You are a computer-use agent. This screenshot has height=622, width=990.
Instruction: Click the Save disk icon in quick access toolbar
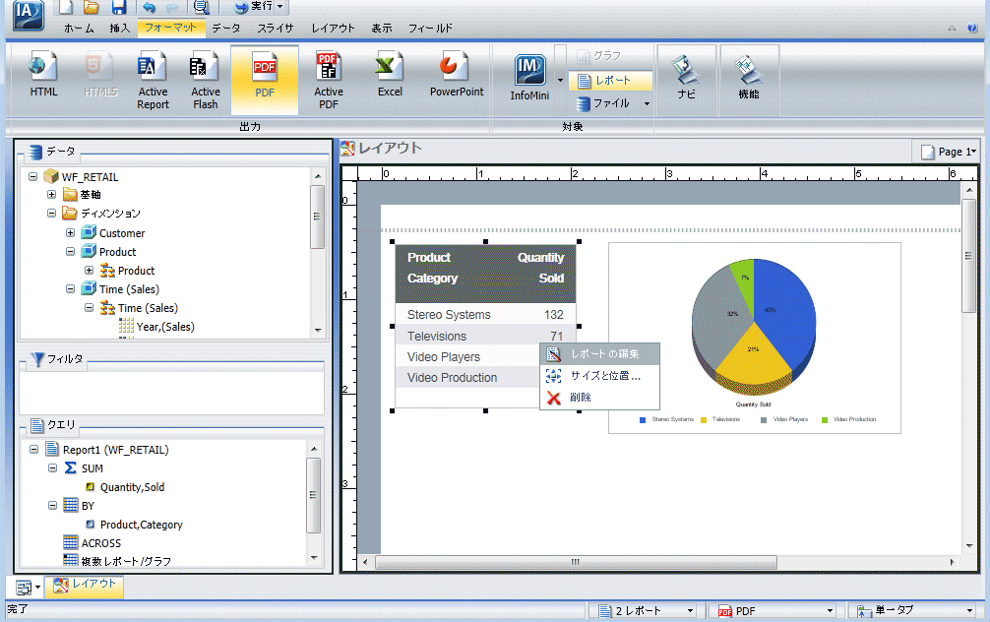click(119, 7)
